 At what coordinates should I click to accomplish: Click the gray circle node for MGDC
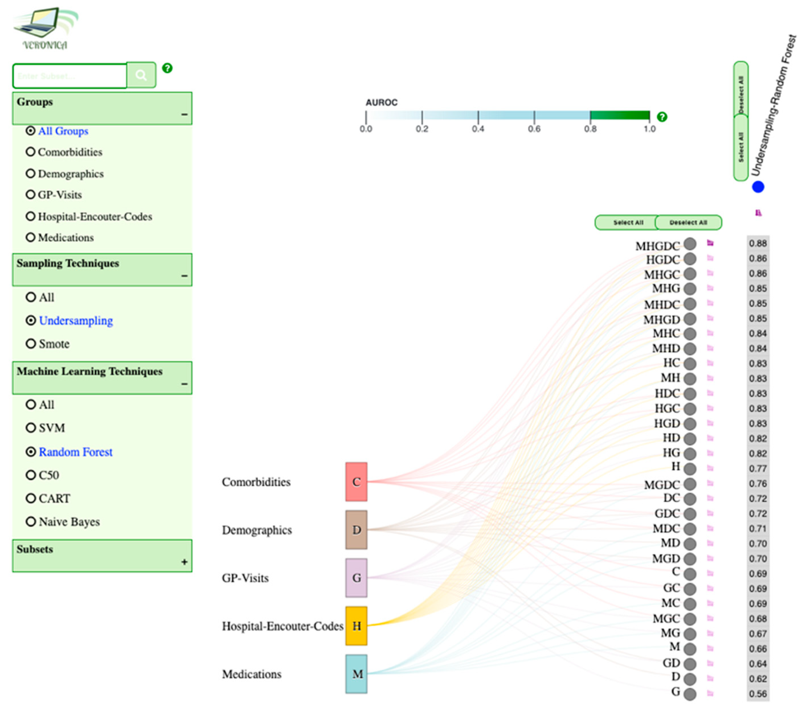click(690, 484)
